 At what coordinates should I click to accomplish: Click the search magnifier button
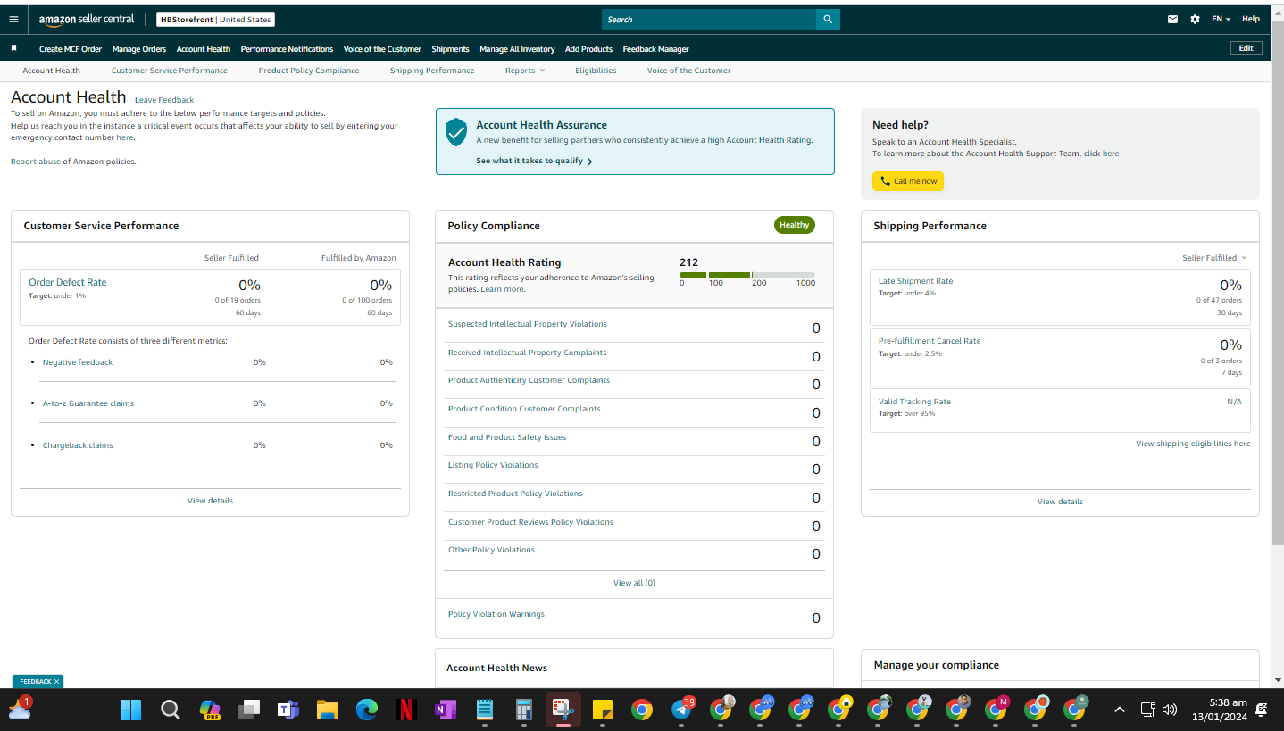(x=828, y=19)
